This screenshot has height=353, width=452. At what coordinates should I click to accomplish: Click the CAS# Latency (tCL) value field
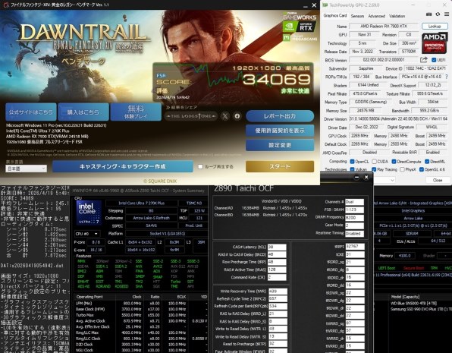pyautogui.click(x=277, y=247)
